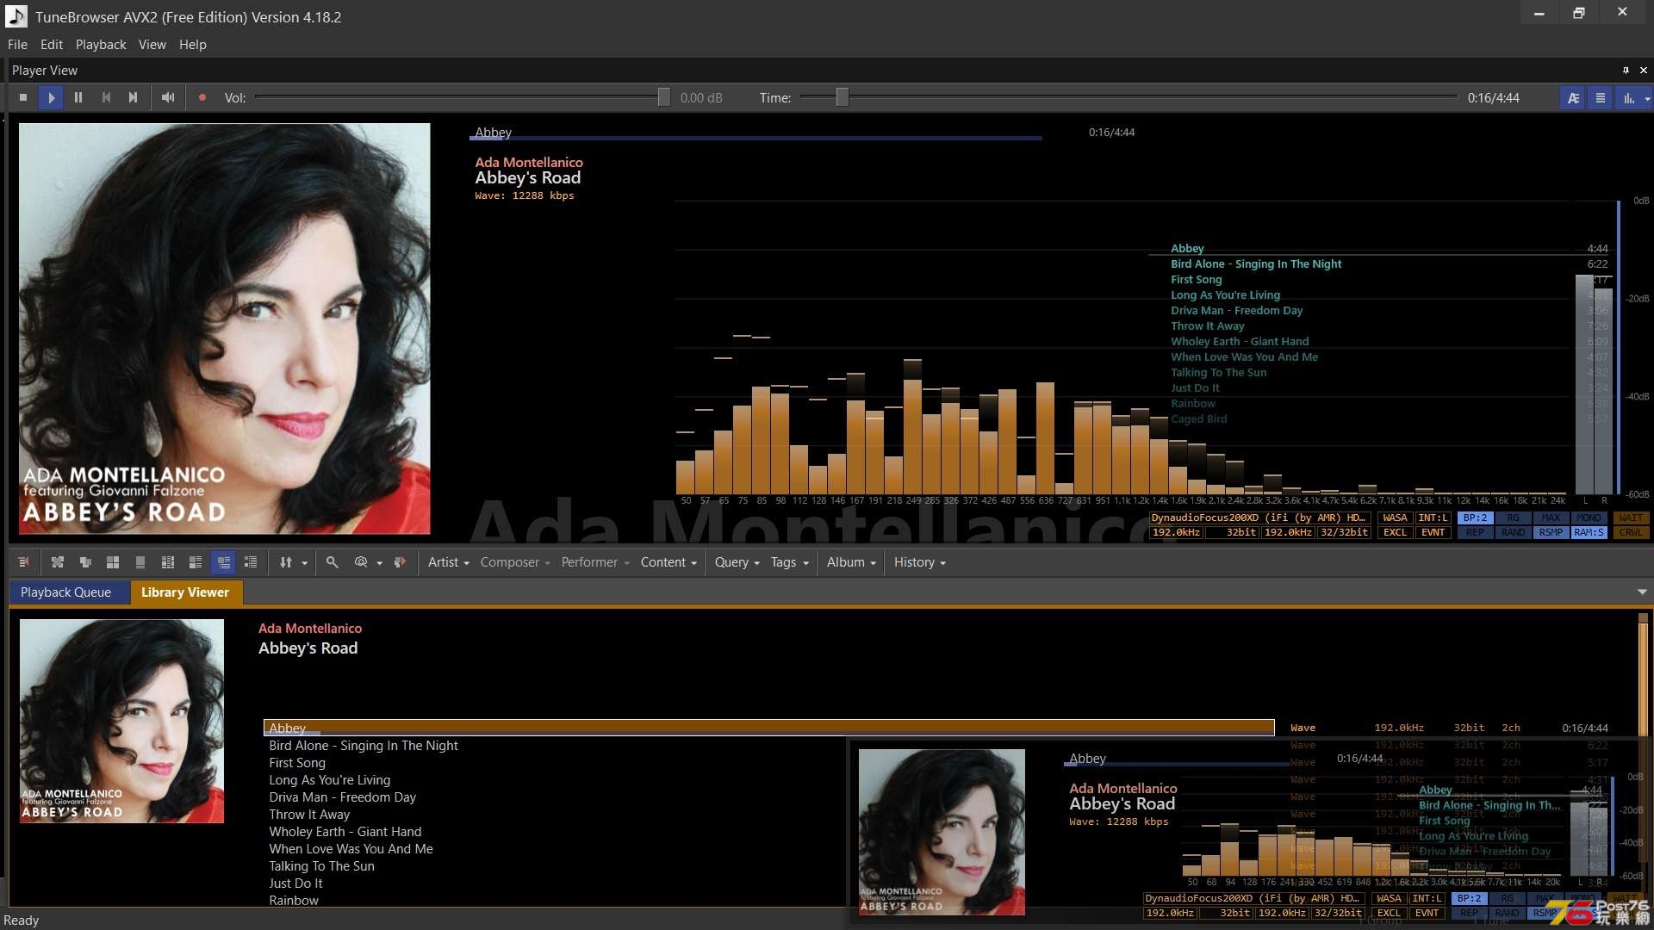Viewport: 1654px width, 930px height.
Task: Click the shuffle-style view icon in library toolbar
Action: [x=58, y=562]
